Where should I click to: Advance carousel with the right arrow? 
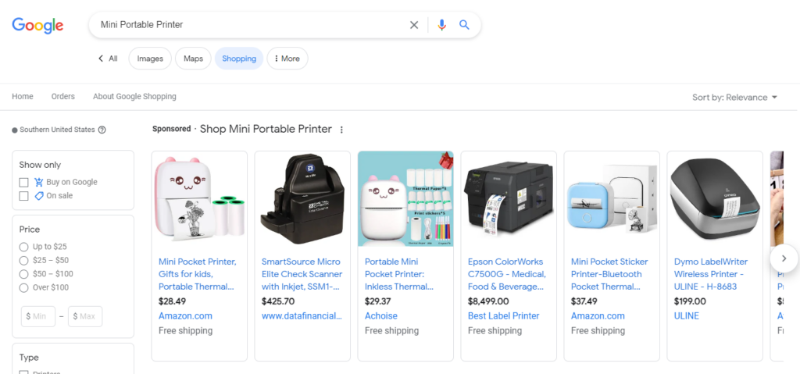[x=784, y=258]
